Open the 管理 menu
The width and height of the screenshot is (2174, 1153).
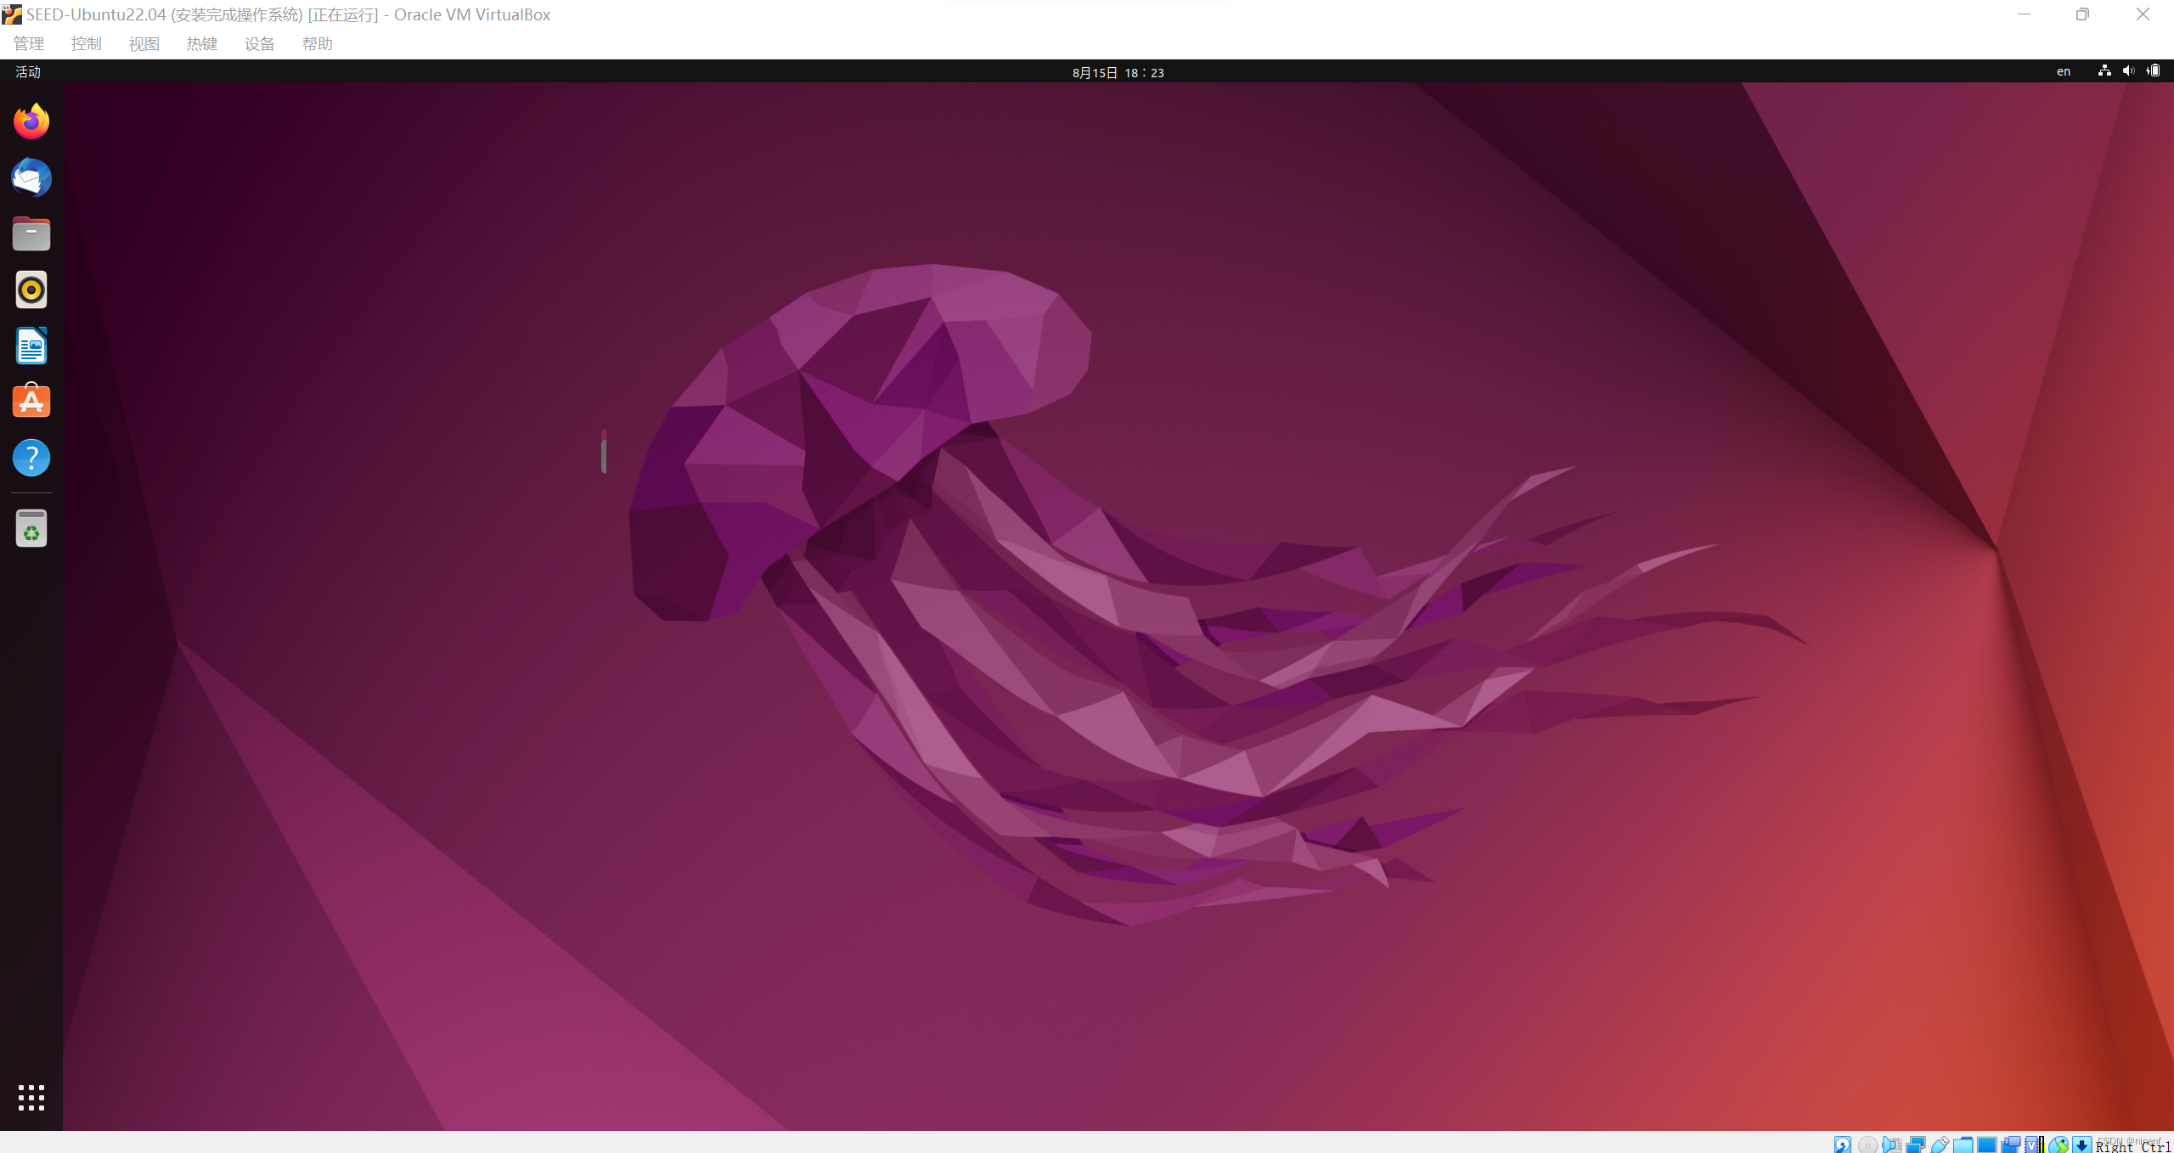(29, 43)
